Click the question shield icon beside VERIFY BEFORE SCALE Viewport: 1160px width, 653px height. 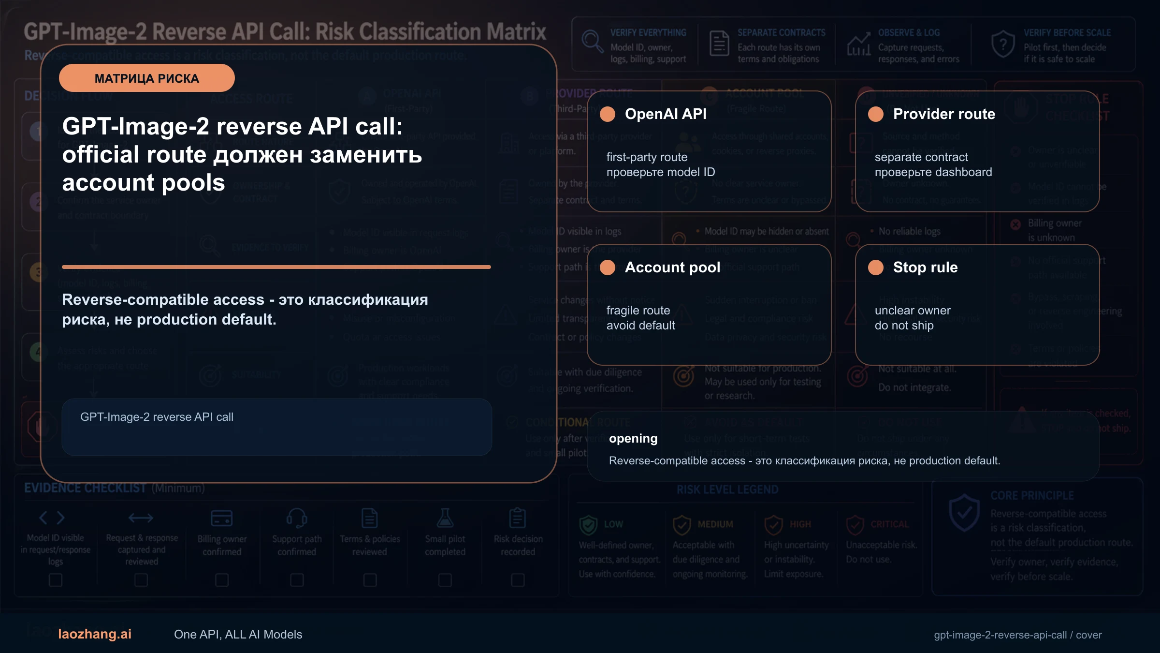(1003, 44)
